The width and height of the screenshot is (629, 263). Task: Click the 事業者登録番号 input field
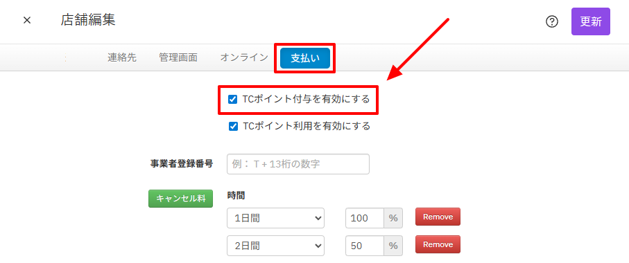tap(298, 164)
